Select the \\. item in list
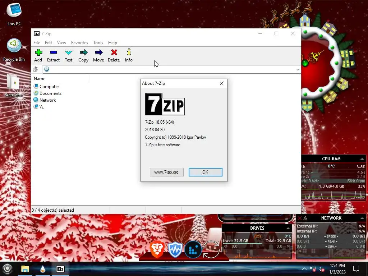 tap(39, 107)
